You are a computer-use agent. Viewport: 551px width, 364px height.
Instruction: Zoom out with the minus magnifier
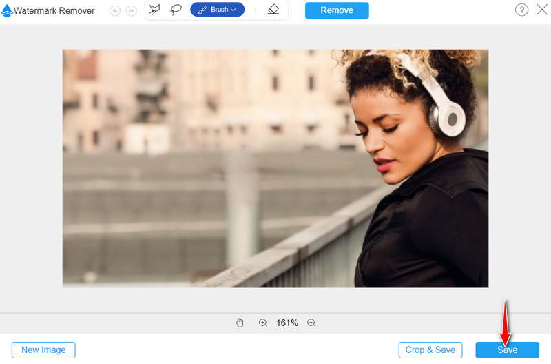(x=311, y=323)
